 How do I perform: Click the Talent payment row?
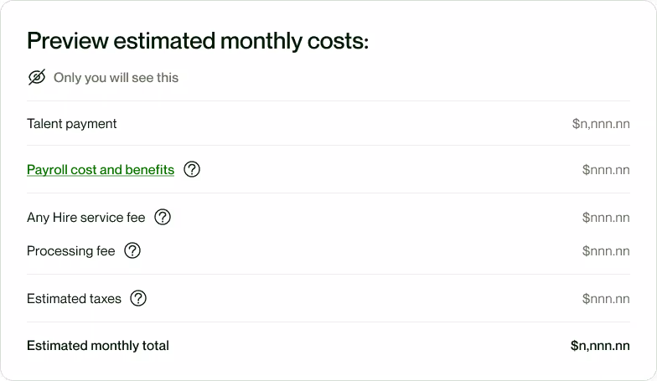328,124
